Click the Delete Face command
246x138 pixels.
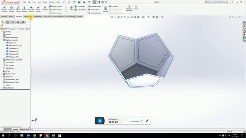coord(80,7)
